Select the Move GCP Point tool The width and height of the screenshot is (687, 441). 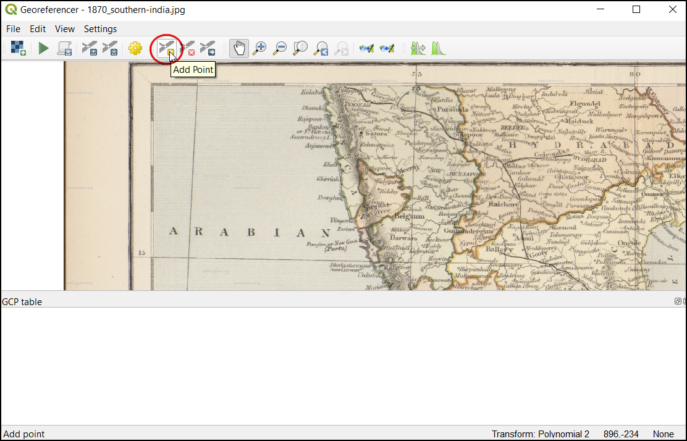[208, 48]
